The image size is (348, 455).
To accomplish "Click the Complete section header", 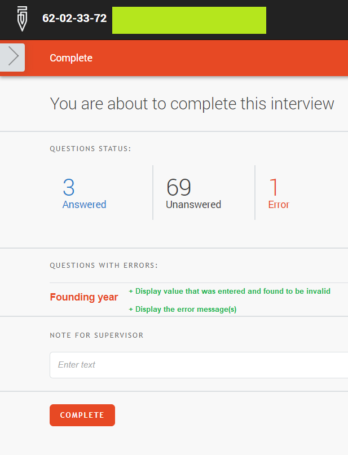I will click(71, 58).
